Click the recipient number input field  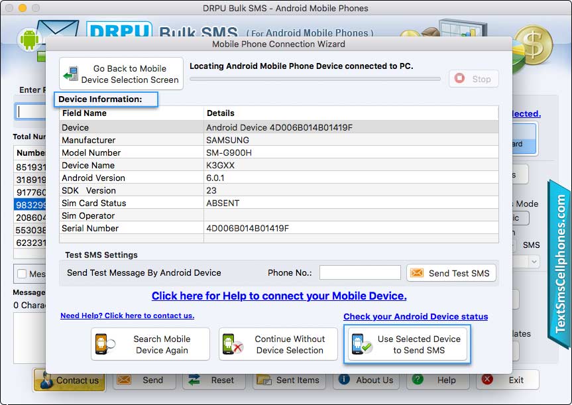click(31, 111)
